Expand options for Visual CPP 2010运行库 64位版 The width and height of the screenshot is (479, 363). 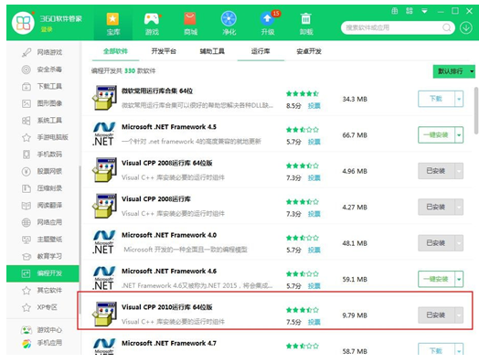459,315
